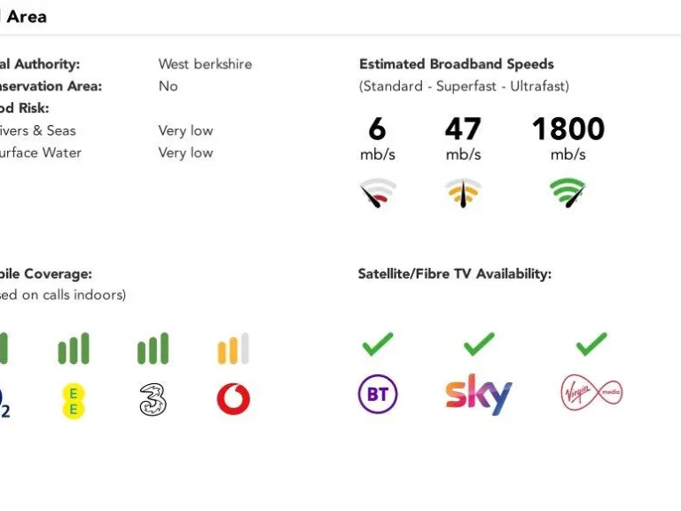Click the green checkmark above Sky
This screenshot has height=511, width=681.
coord(479,343)
